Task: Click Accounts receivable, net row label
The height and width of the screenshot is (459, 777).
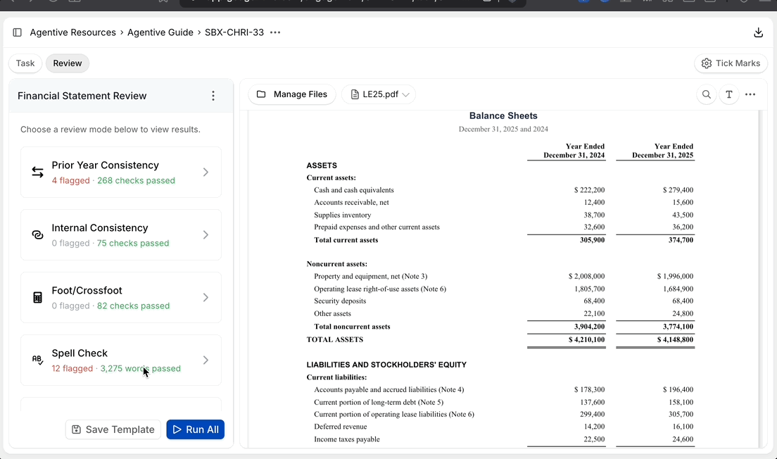Action: (x=351, y=202)
